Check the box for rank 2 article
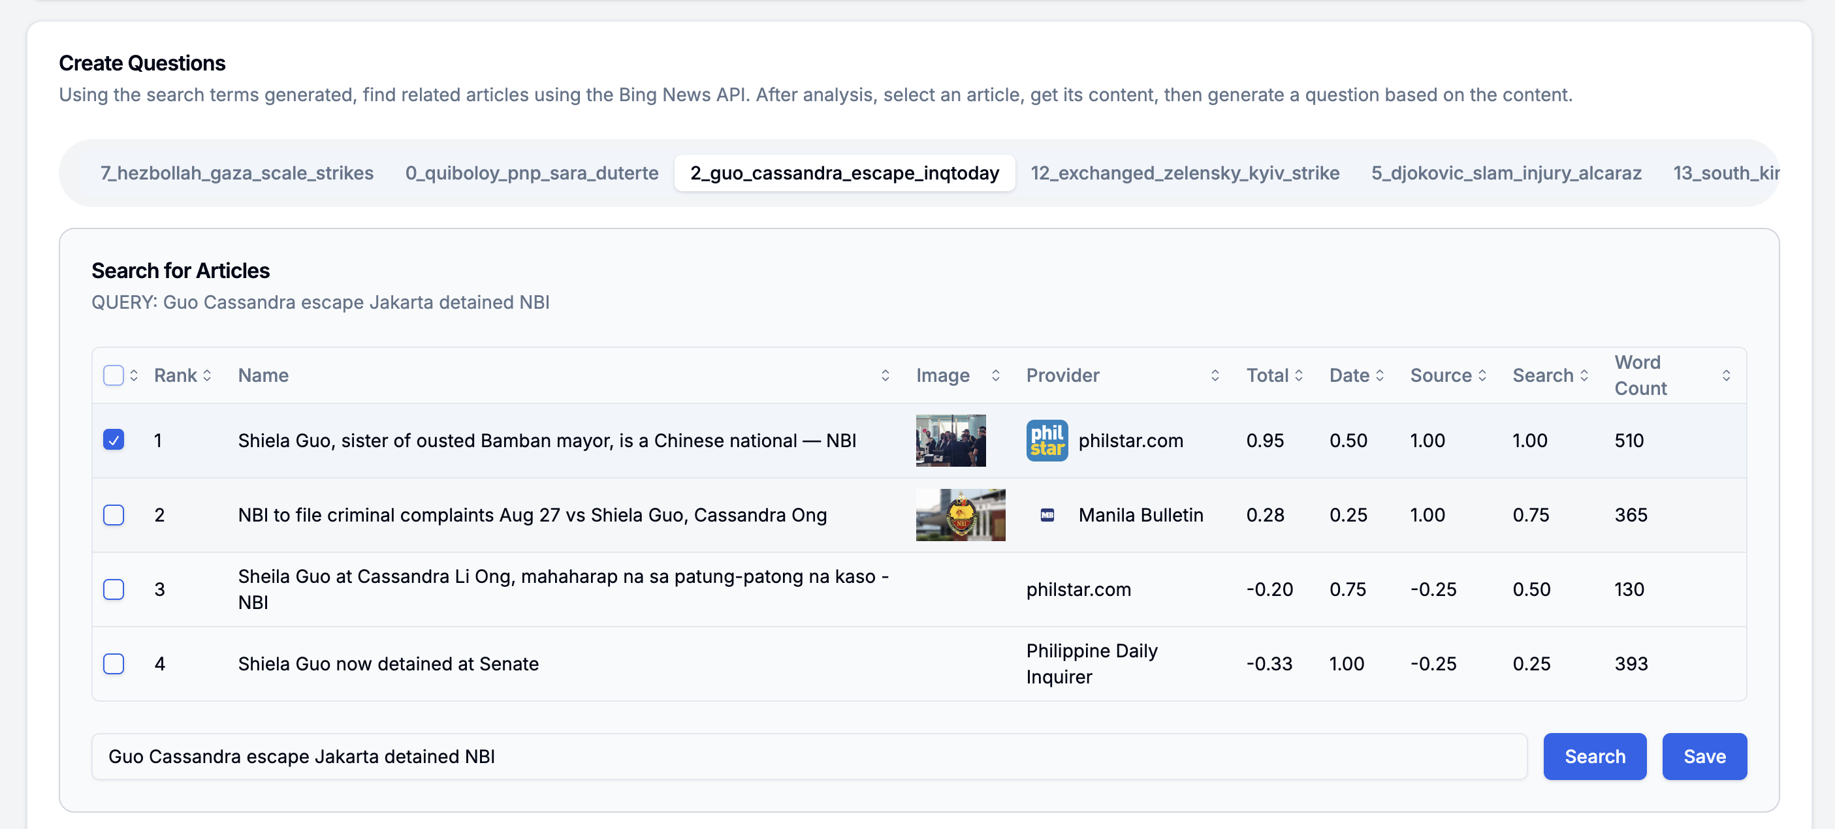This screenshot has height=829, width=1835. [113, 515]
